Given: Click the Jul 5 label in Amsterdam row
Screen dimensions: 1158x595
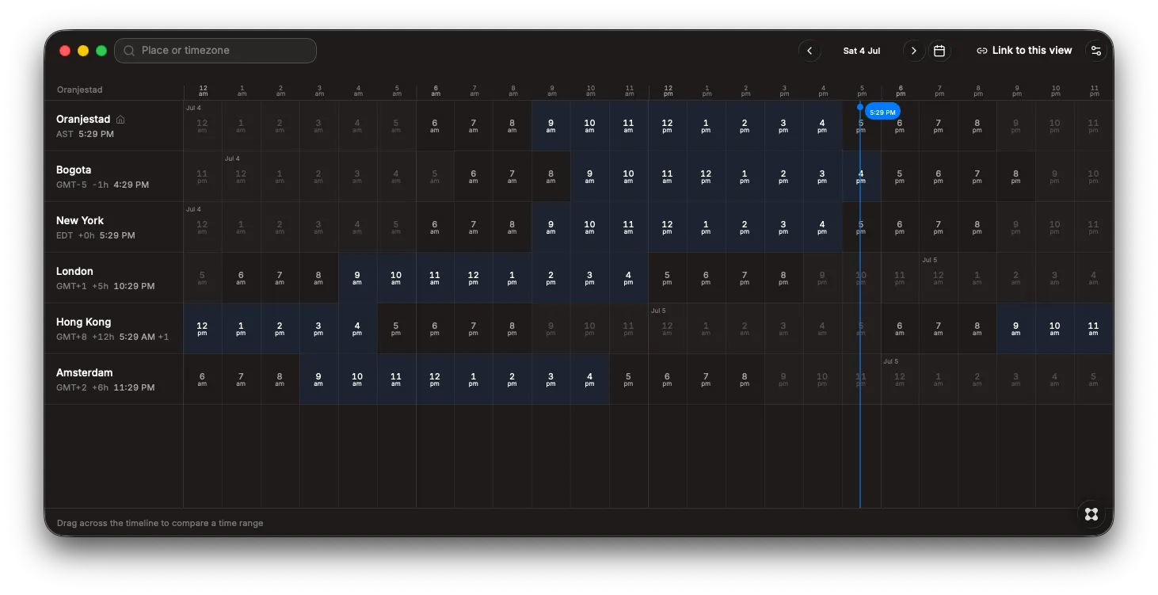Looking at the screenshot, I should tap(890, 361).
